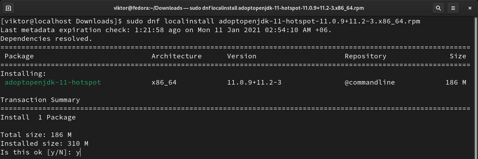Click the Install 1 Package line
478x159 pixels.
click(38, 117)
